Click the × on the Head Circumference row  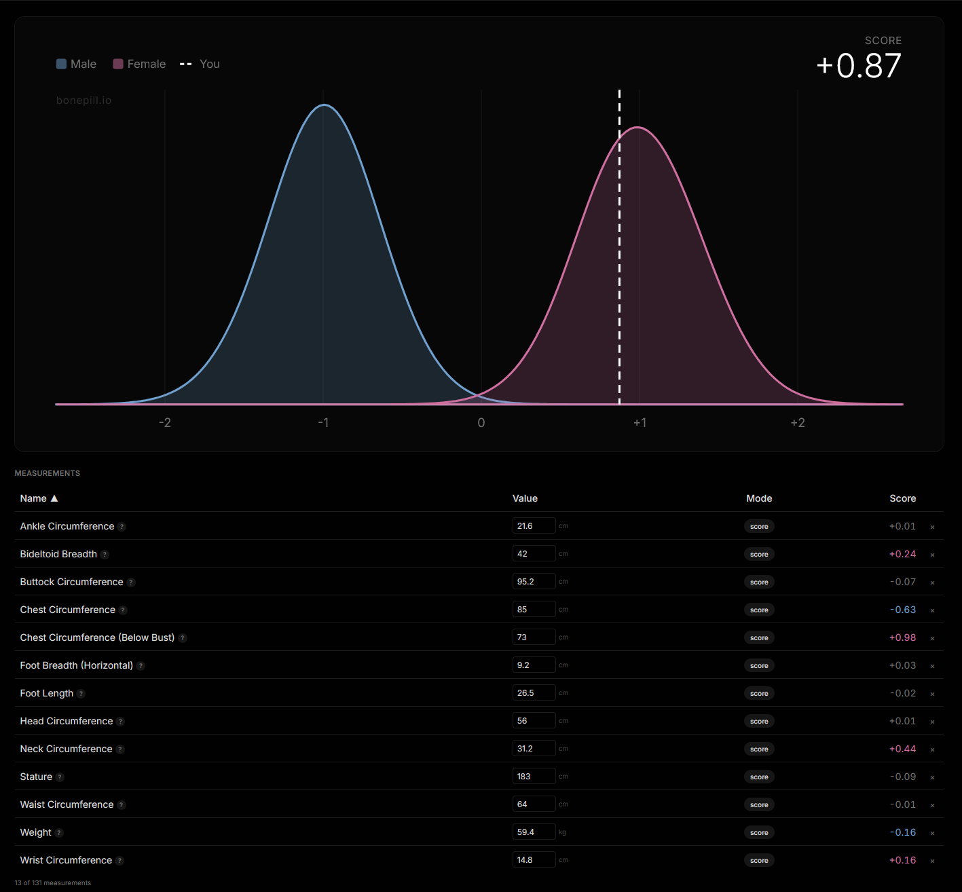click(932, 722)
